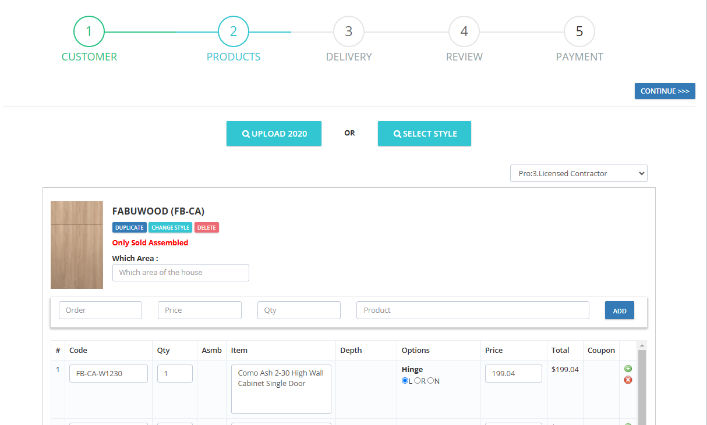707x425 pixels.
Task: Click the Fabuwood door sample thumbnail
Action: (77, 245)
